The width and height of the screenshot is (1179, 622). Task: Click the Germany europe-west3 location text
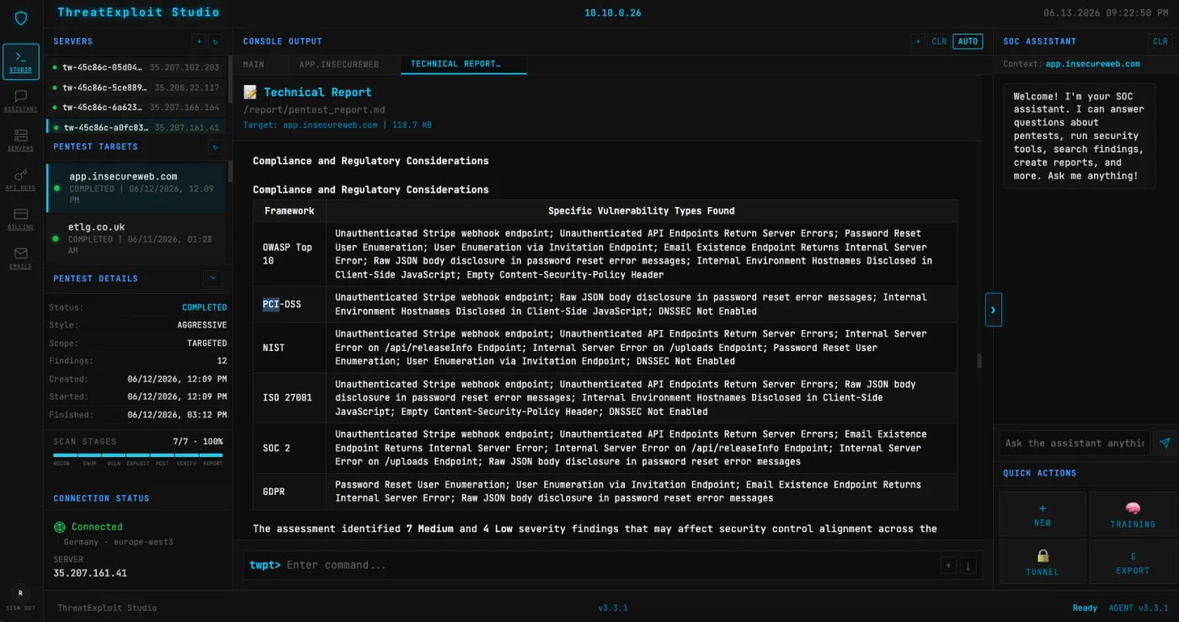(x=119, y=542)
